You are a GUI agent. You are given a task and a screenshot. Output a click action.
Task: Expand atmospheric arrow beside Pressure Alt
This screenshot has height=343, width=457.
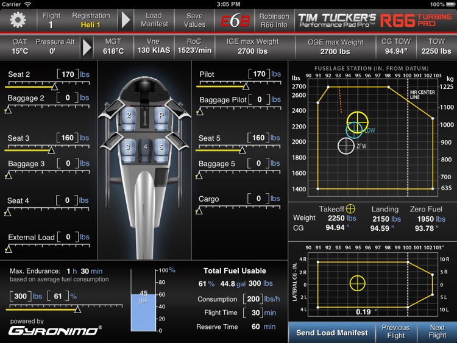click(87, 47)
